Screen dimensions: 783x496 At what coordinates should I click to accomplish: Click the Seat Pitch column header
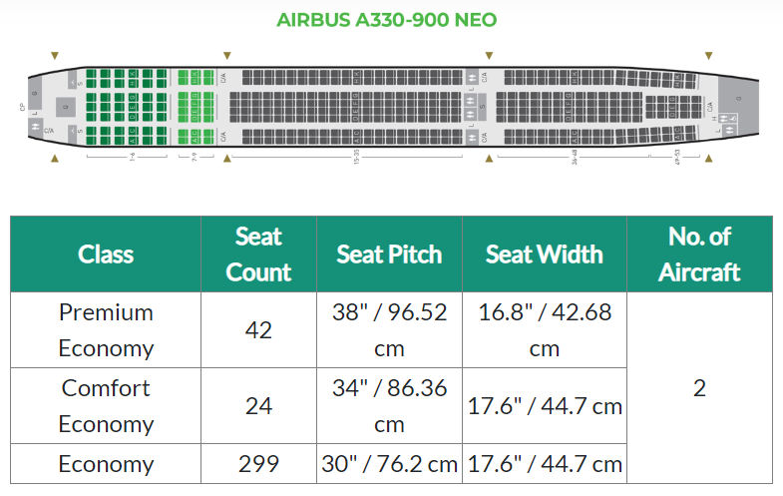pos(389,254)
